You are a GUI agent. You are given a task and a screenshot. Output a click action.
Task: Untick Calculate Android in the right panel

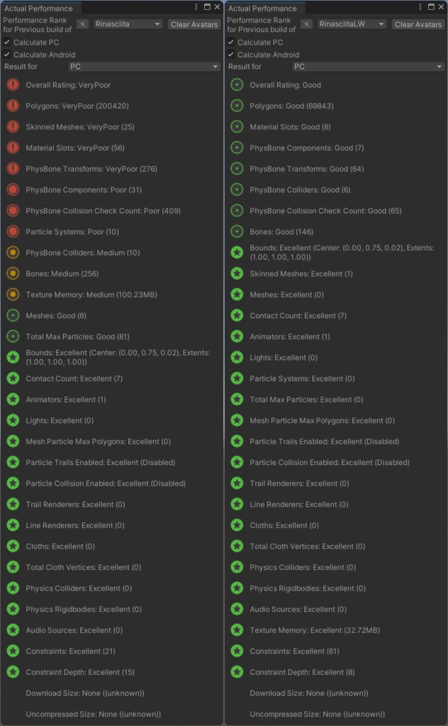click(231, 55)
